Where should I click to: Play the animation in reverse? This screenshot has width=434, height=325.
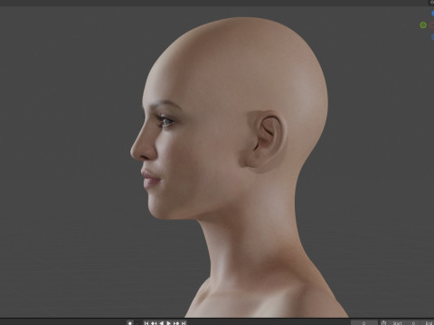[161, 323]
